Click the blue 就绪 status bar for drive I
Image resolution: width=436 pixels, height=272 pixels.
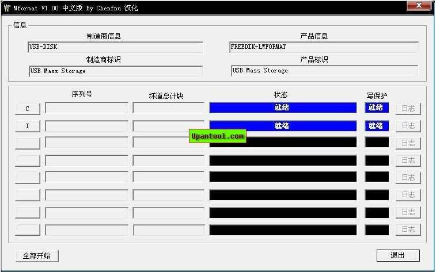283,126
